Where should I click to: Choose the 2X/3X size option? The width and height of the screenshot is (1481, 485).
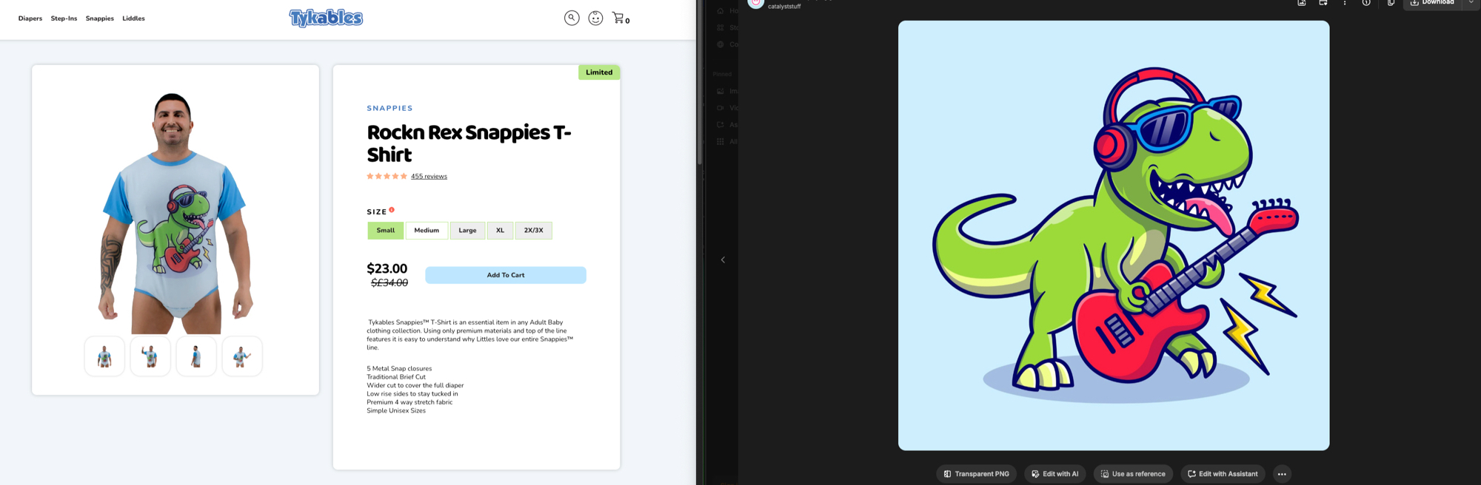click(533, 231)
